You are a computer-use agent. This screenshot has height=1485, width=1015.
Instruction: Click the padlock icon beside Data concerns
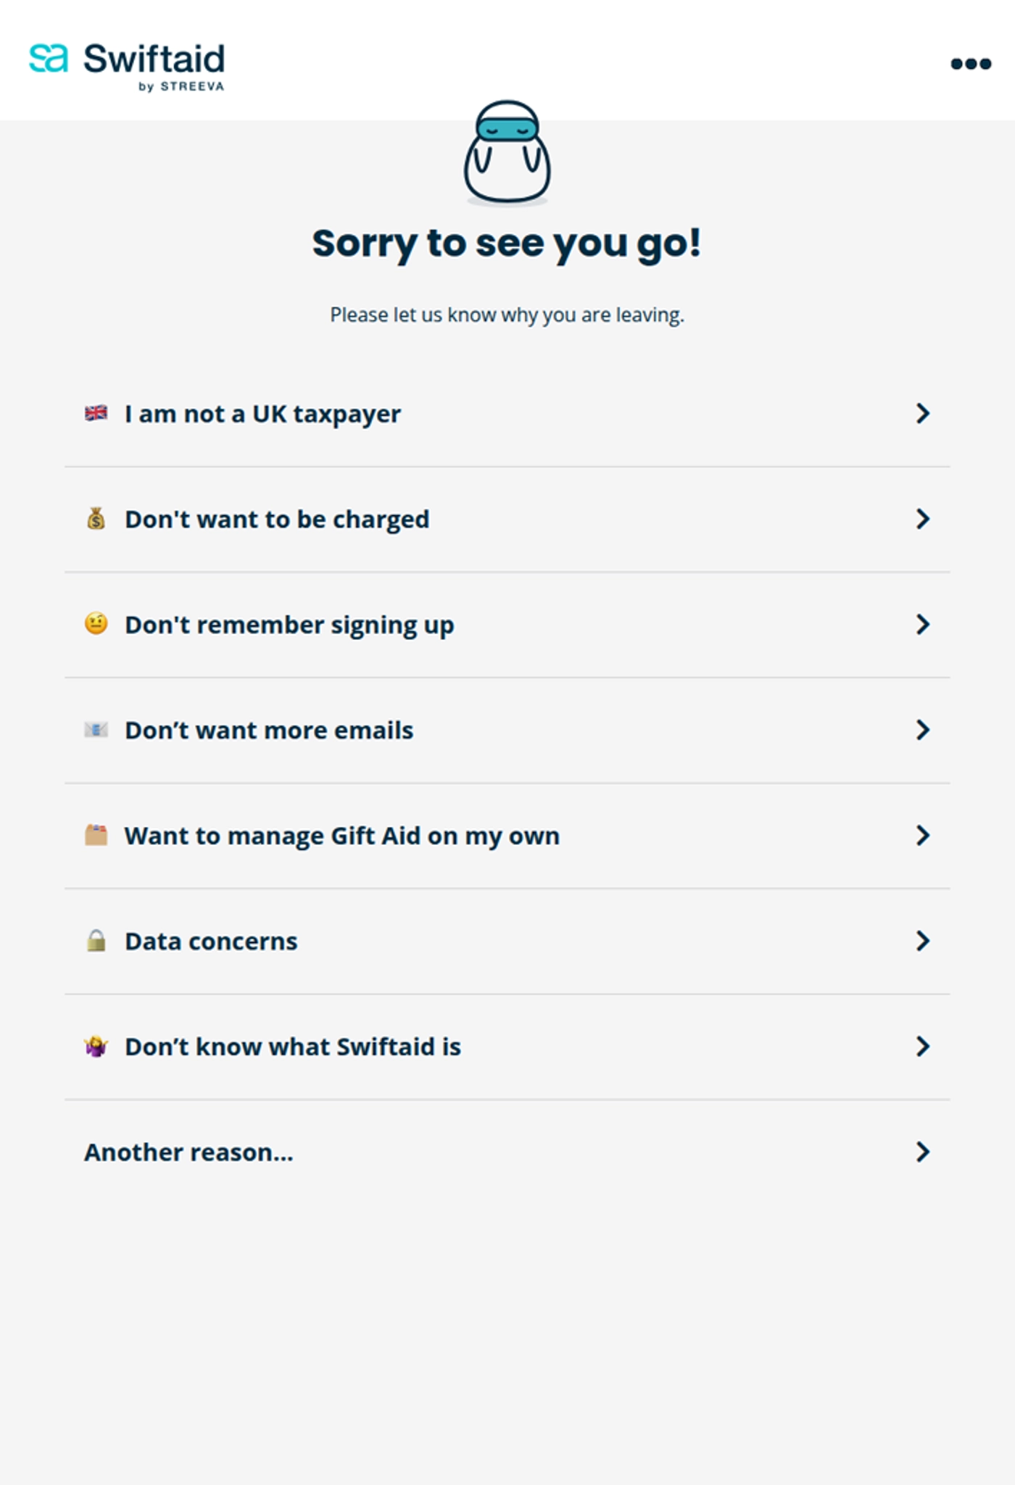coord(95,941)
